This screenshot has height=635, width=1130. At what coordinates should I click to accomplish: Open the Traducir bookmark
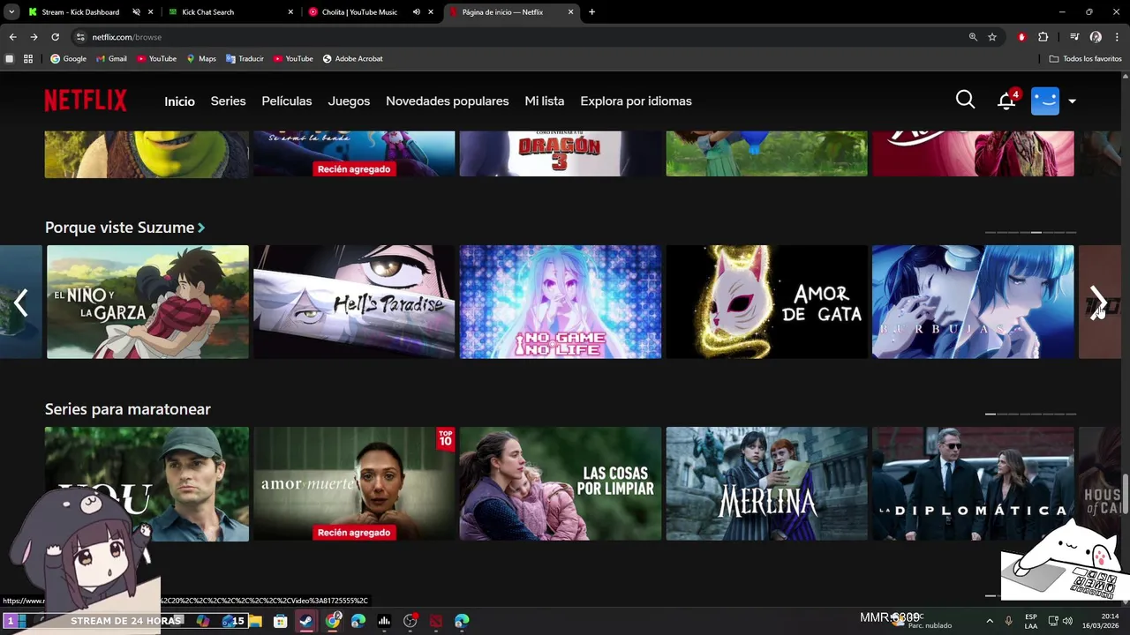[x=245, y=59]
